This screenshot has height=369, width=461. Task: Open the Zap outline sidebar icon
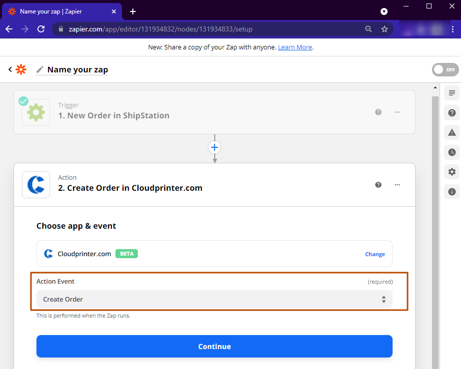[x=452, y=93]
